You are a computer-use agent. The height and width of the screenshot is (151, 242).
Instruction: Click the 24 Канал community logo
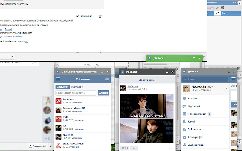58,101
